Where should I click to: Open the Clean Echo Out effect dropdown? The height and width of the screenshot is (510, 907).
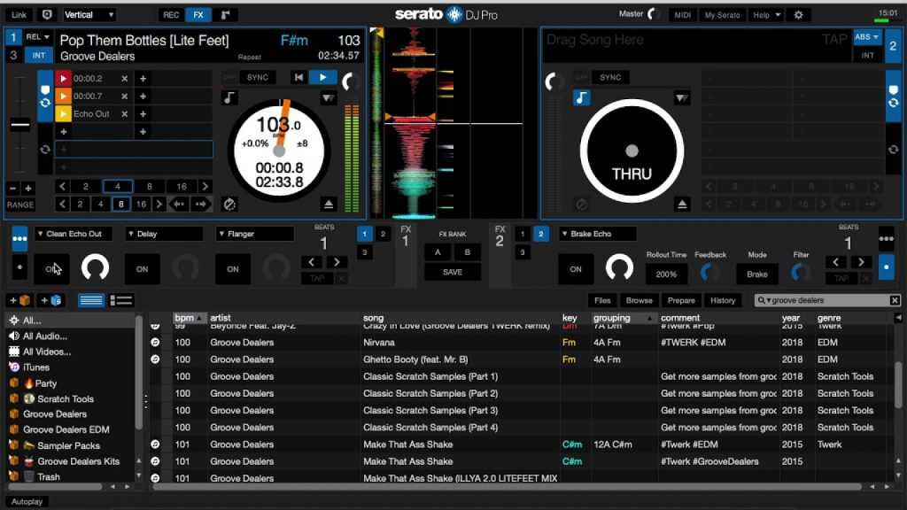tap(75, 234)
